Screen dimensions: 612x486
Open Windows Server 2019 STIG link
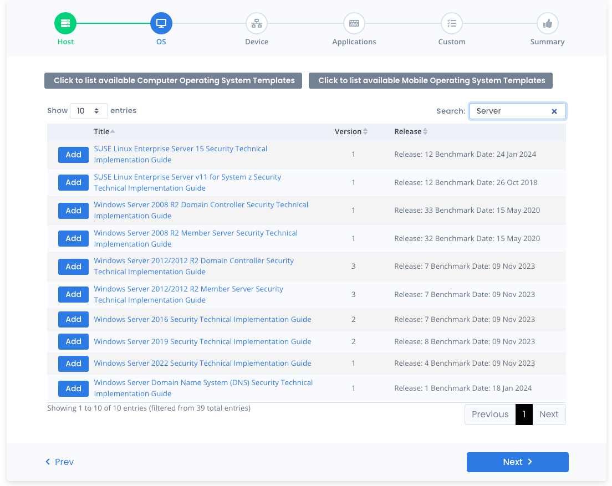point(202,342)
